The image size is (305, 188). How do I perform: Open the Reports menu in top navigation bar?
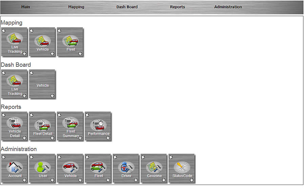point(178,7)
